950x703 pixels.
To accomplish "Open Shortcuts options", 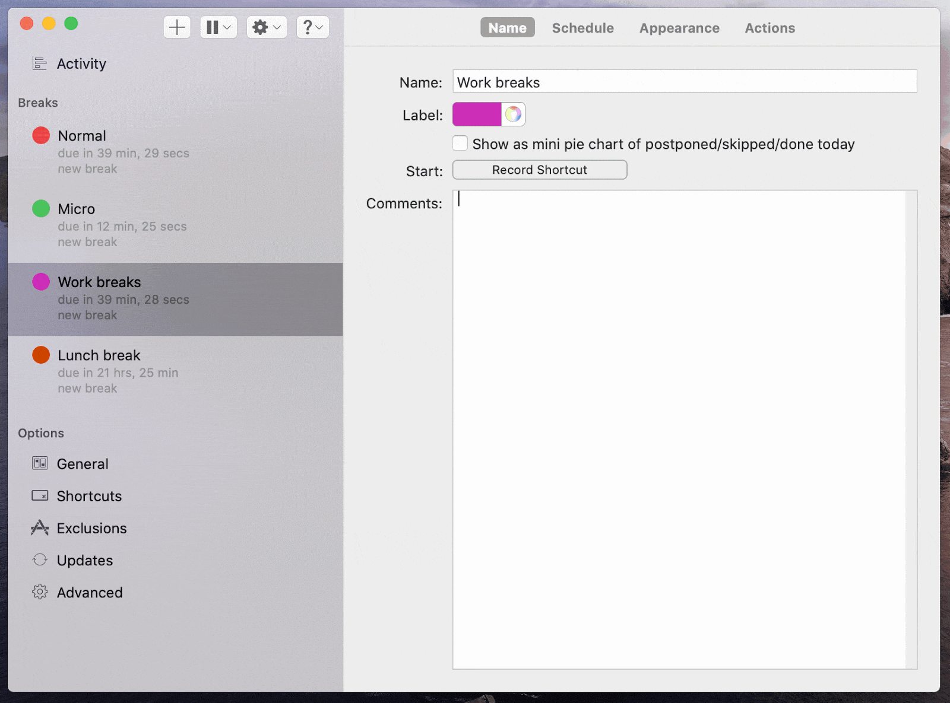I will coord(89,496).
